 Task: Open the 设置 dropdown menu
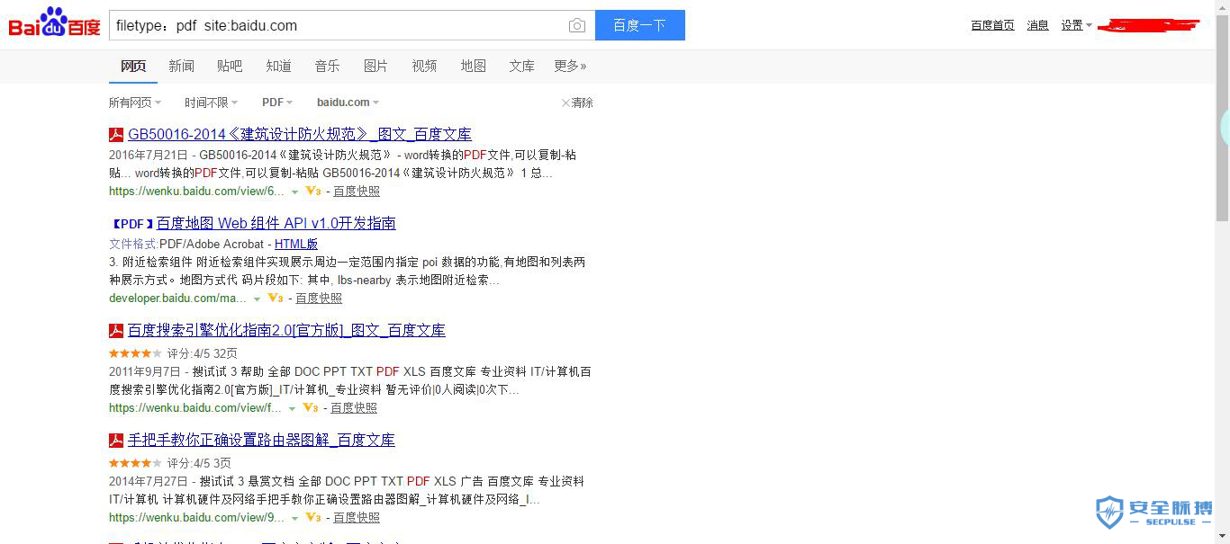pyautogui.click(x=1076, y=25)
